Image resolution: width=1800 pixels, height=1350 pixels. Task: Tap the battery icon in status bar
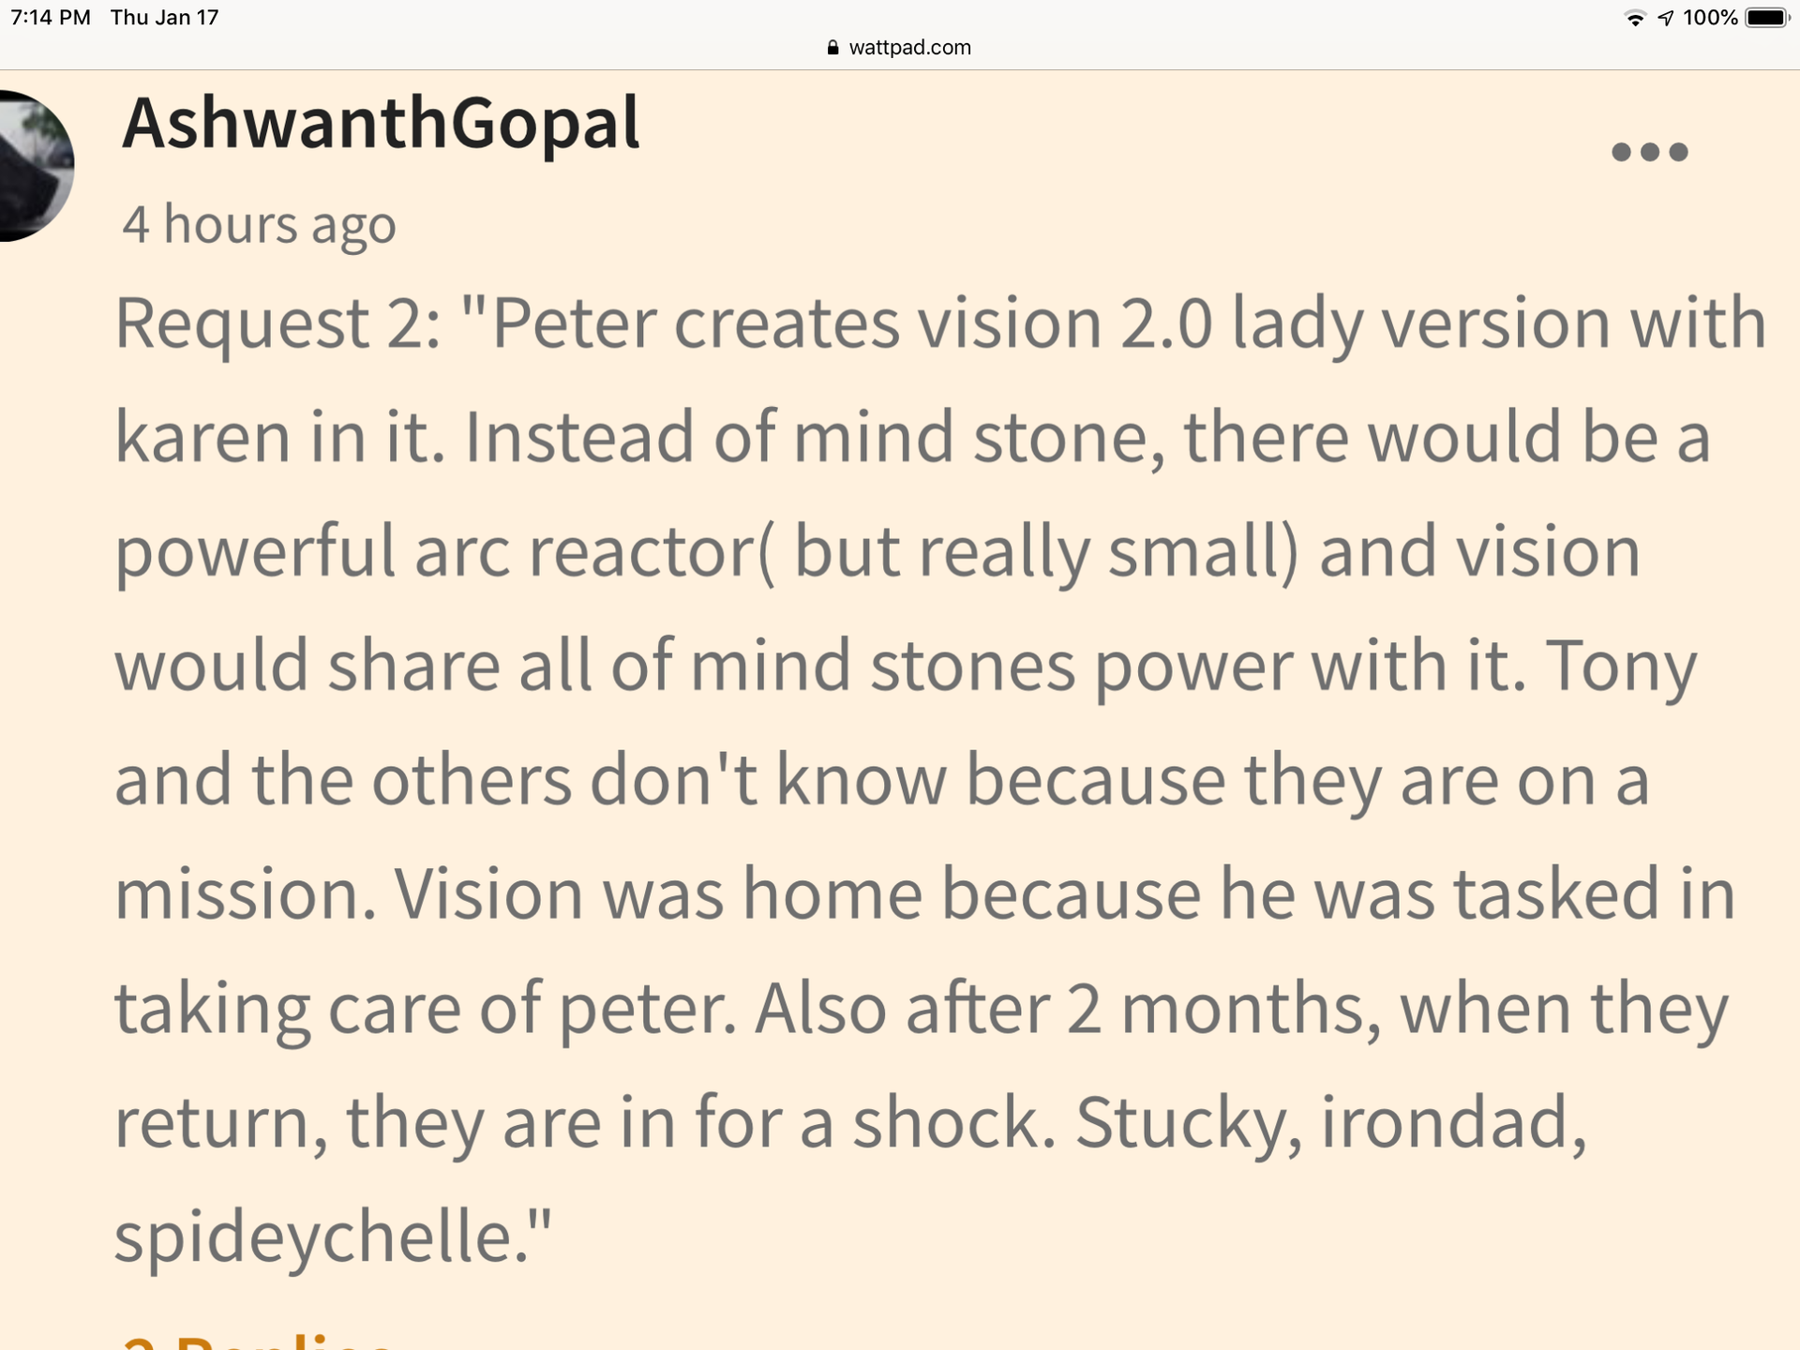(x=1767, y=18)
